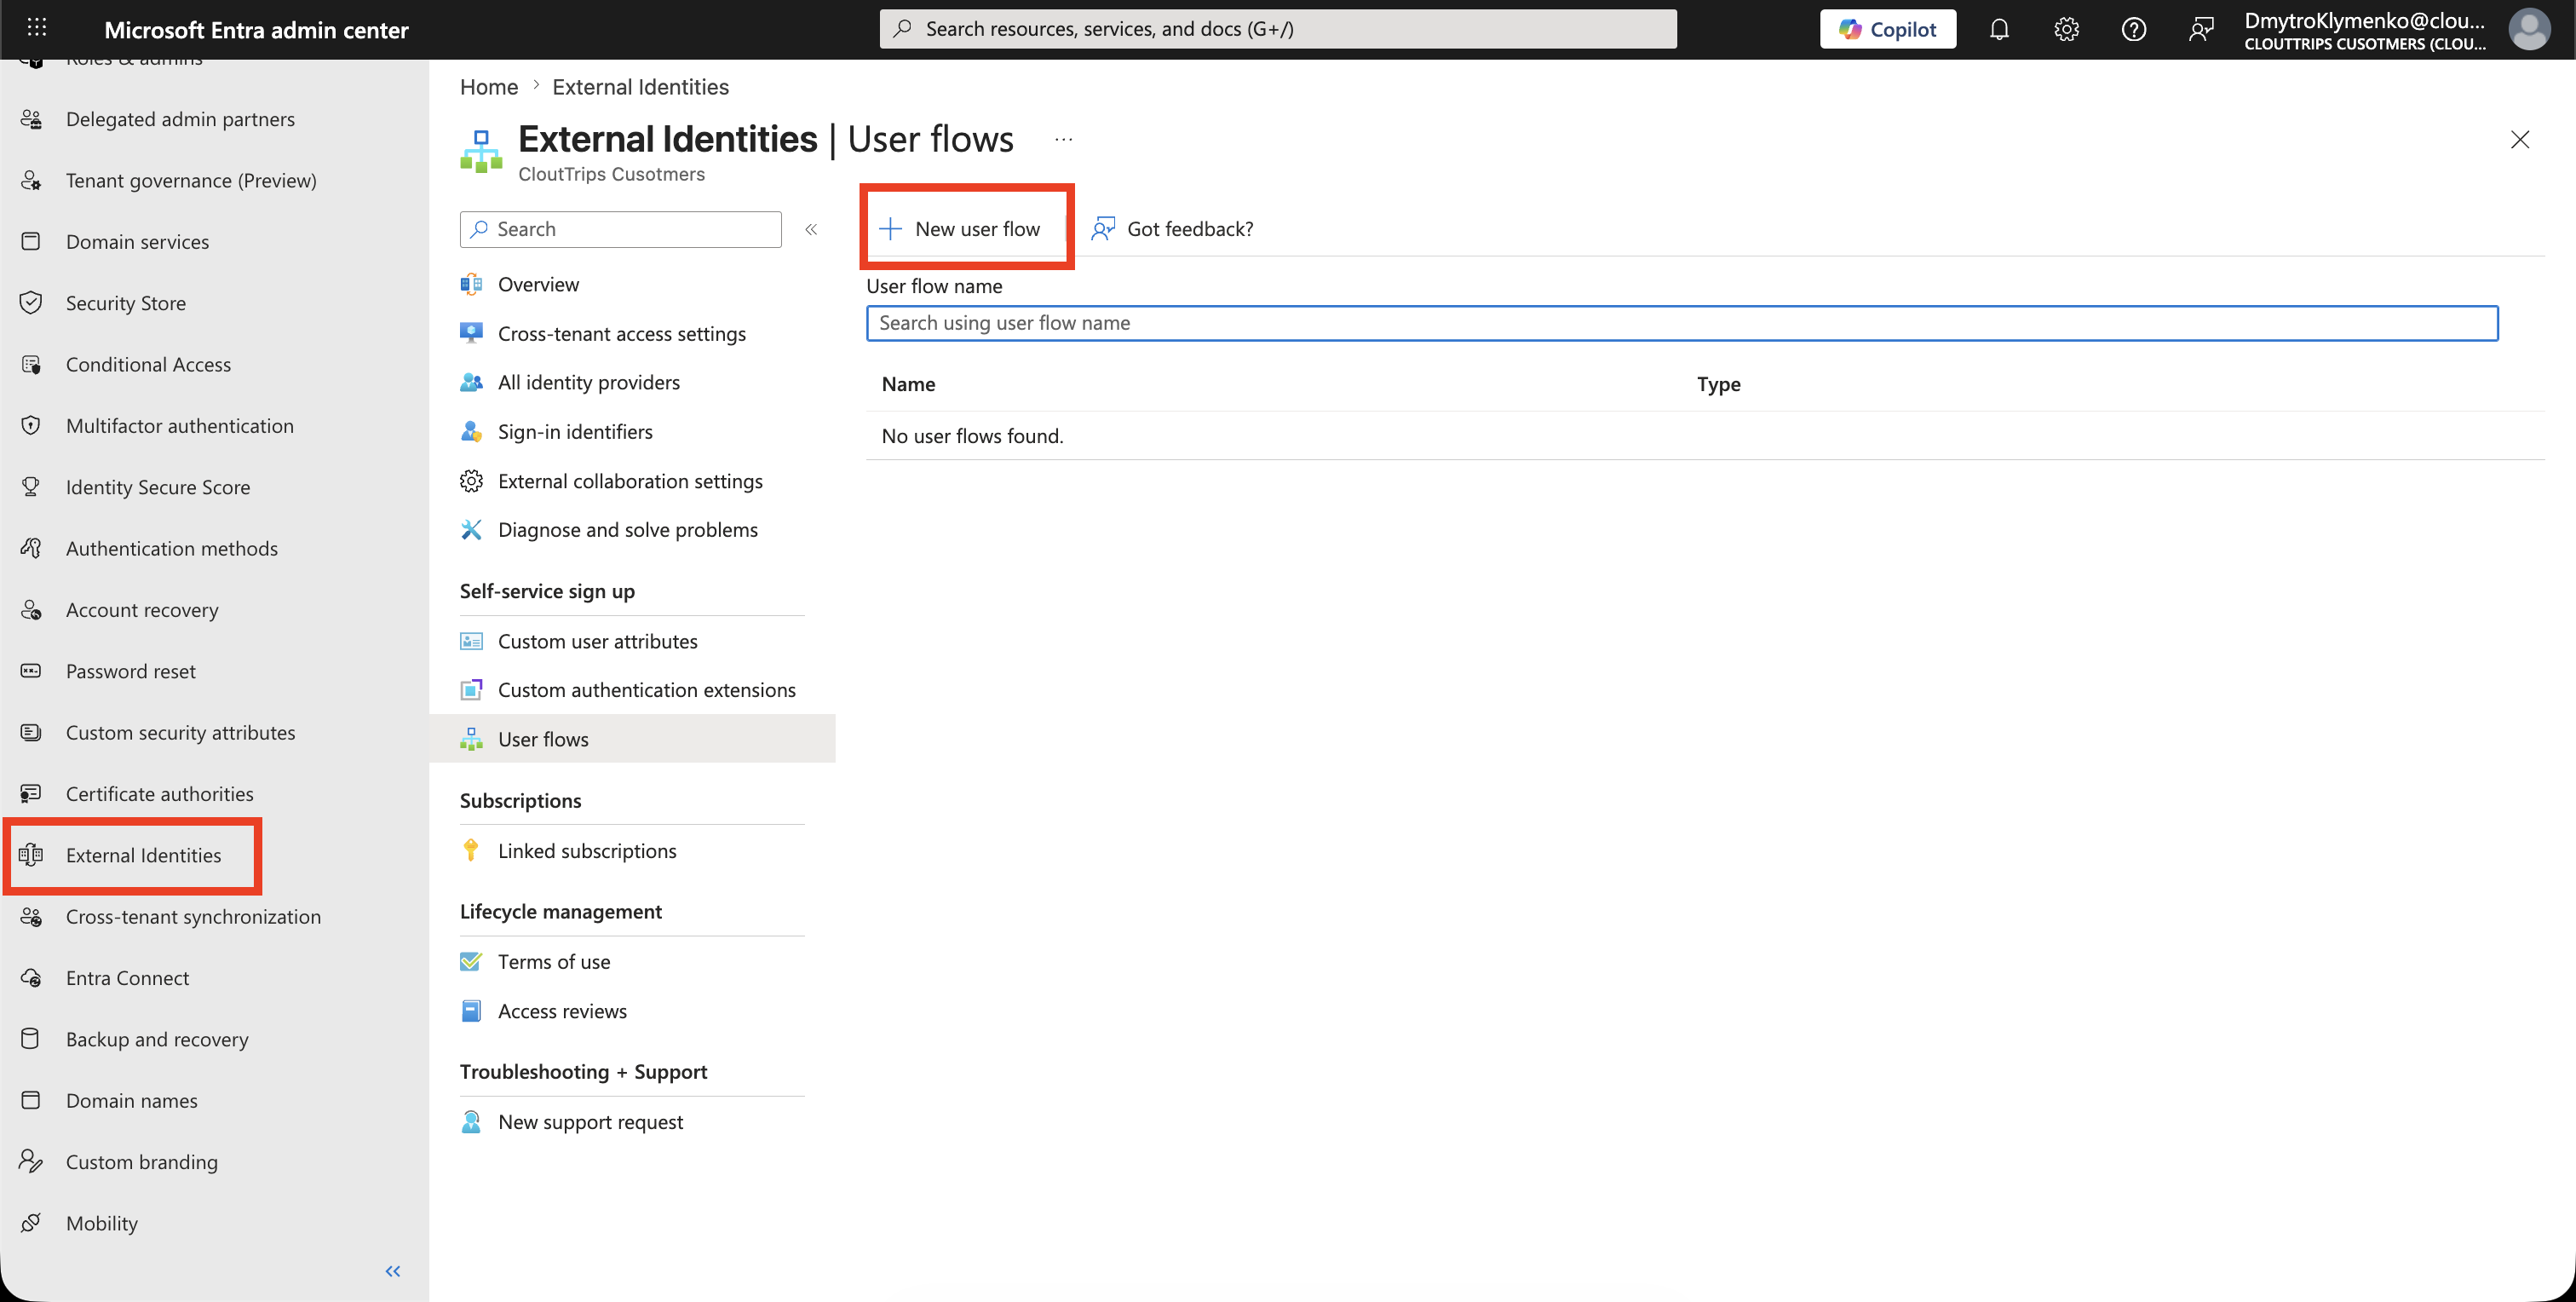Open the help question mark icon
The image size is (2576, 1302).
(2133, 29)
